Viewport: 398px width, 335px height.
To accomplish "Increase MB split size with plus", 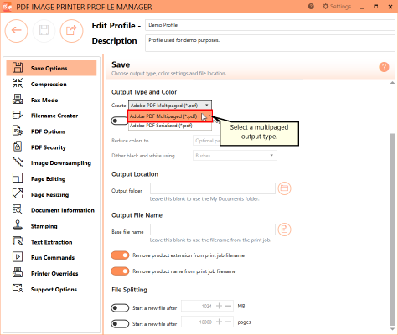I will click(x=220, y=306).
